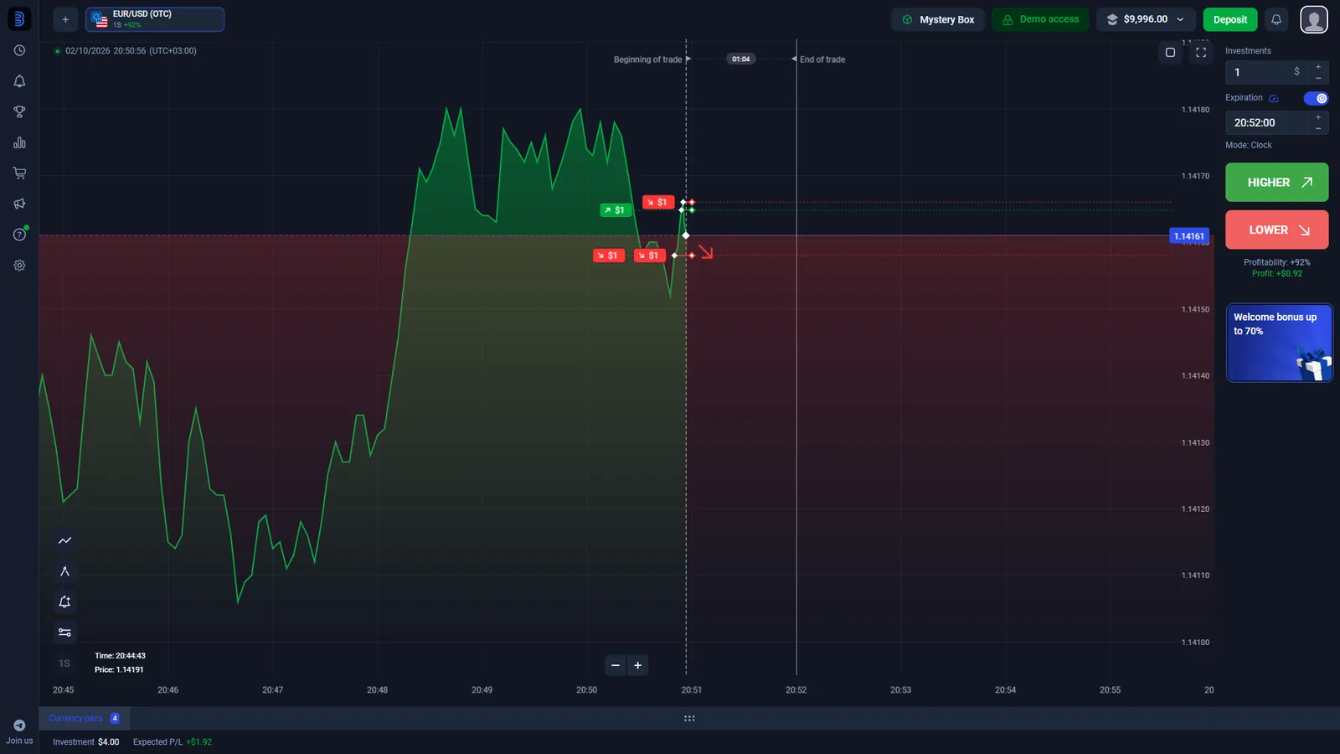The image size is (1340, 754).
Task: Click the expiration time 20:52:00 field
Action: (1266, 122)
